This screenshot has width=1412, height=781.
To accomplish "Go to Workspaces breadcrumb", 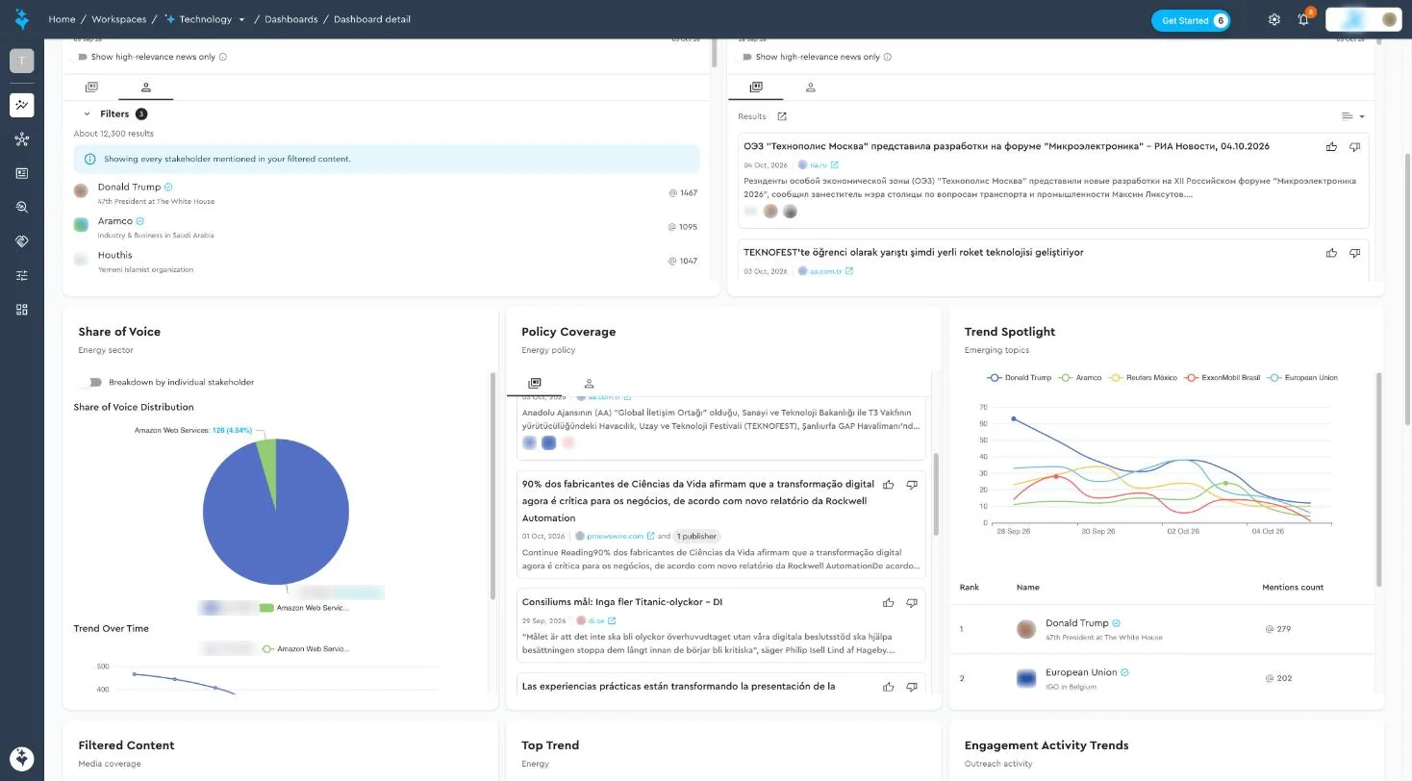I will [119, 19].
